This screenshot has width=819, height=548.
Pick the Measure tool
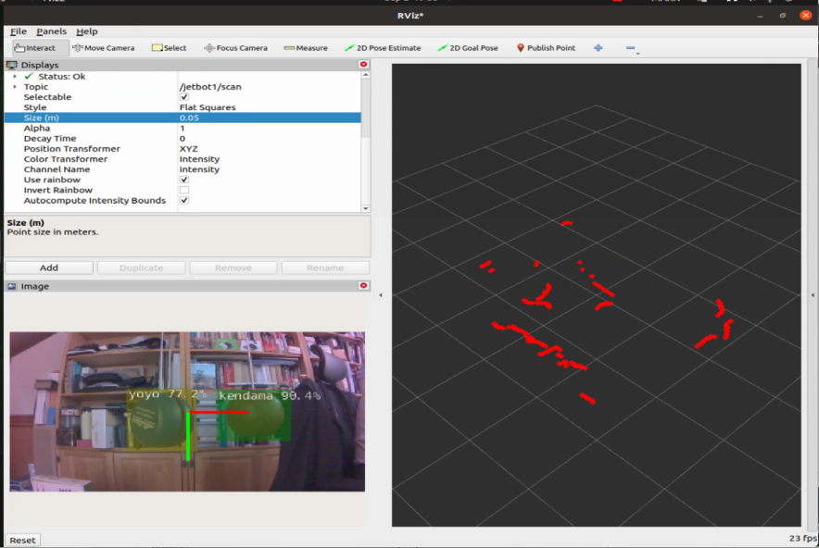coord(306,48)
